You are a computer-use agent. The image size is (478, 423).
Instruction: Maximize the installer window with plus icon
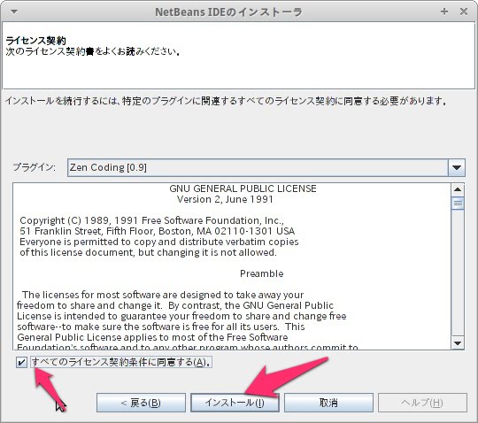coord(444,12)
